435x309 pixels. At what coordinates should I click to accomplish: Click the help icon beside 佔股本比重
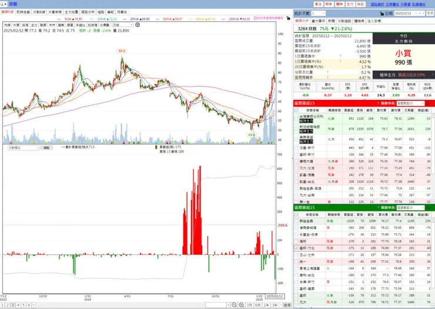tap(327, 72)
